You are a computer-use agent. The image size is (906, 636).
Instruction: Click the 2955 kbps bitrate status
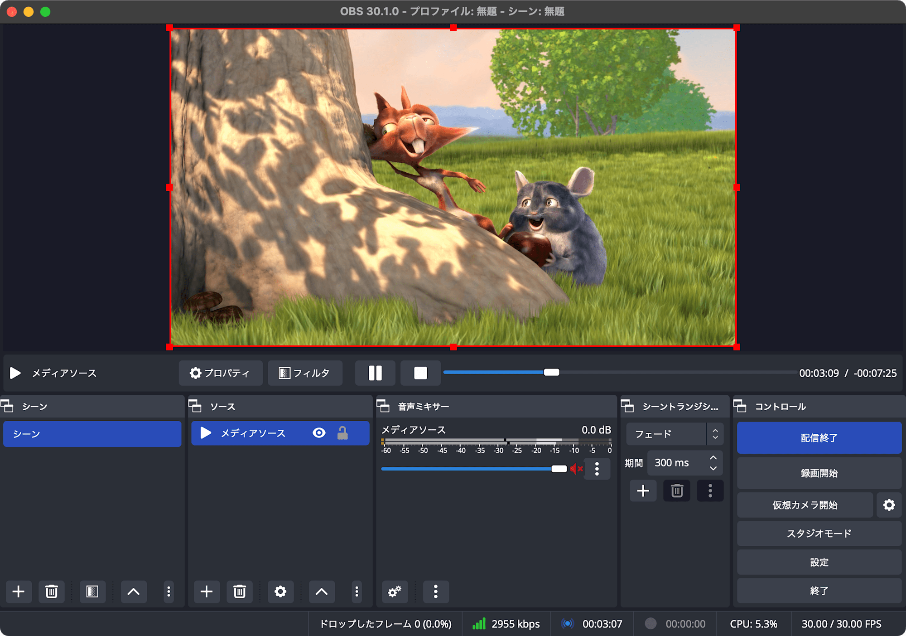[x=516, y=624]
